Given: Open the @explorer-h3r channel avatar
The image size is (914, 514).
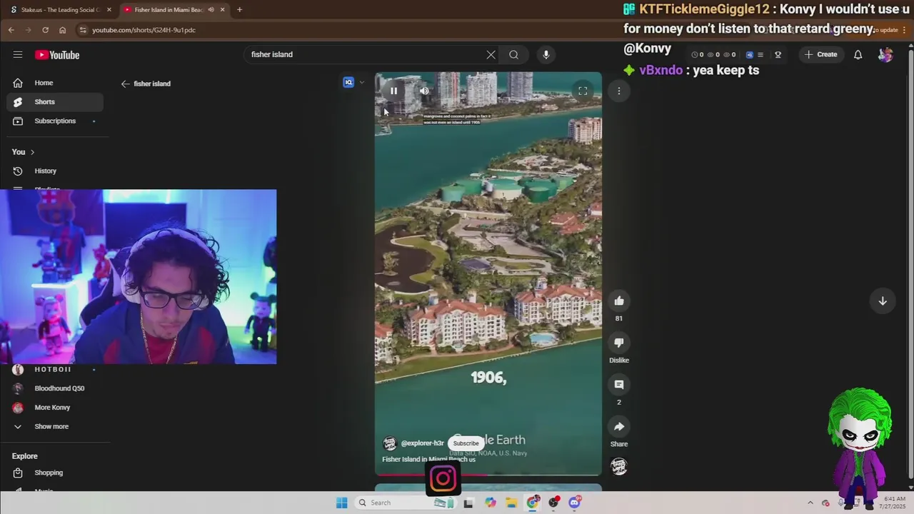Looking at the screenshot, I should [x=389, y=443].
